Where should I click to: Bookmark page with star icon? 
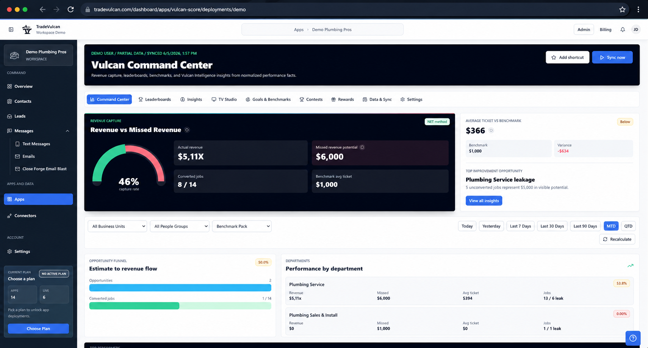click(x=622, y=9)
